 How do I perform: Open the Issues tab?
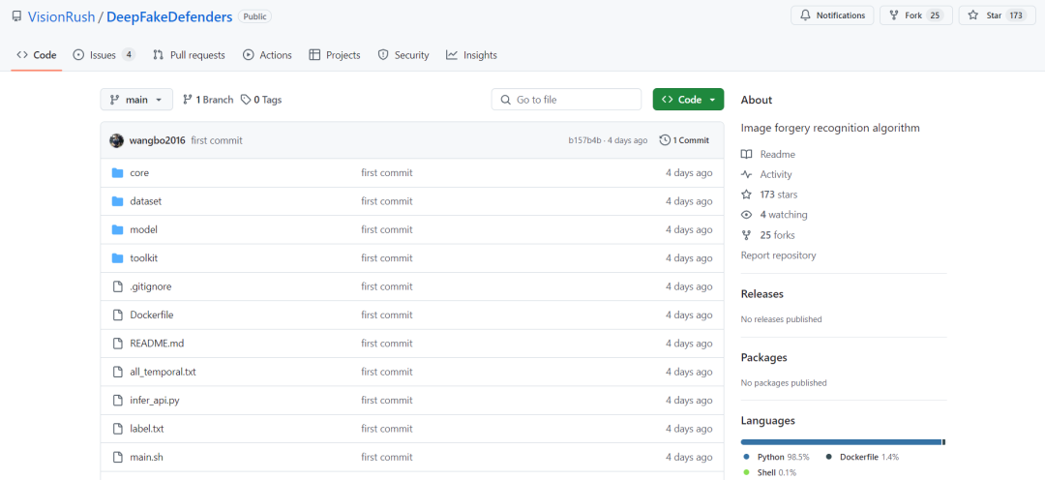104,55
